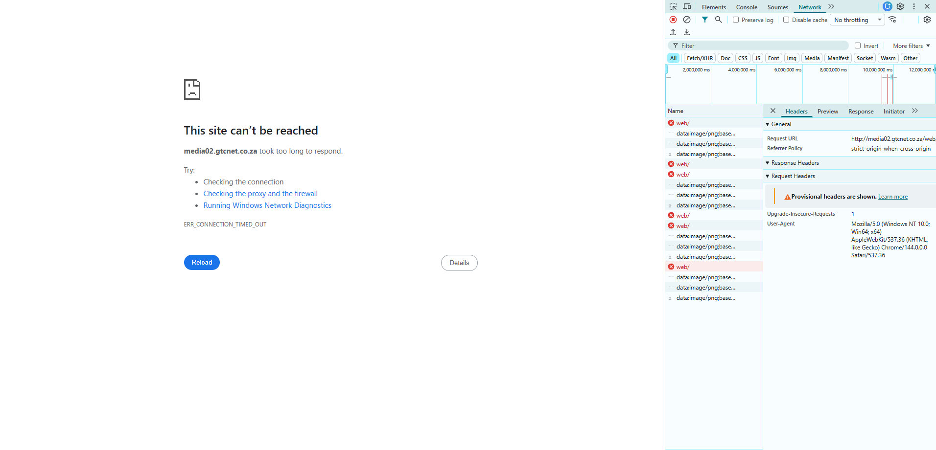Image resolution: width=936 pixels, height=450 pixels.
Task: Open Running Windows Network Diagnostics link
Action: click(x=267, y=205)
